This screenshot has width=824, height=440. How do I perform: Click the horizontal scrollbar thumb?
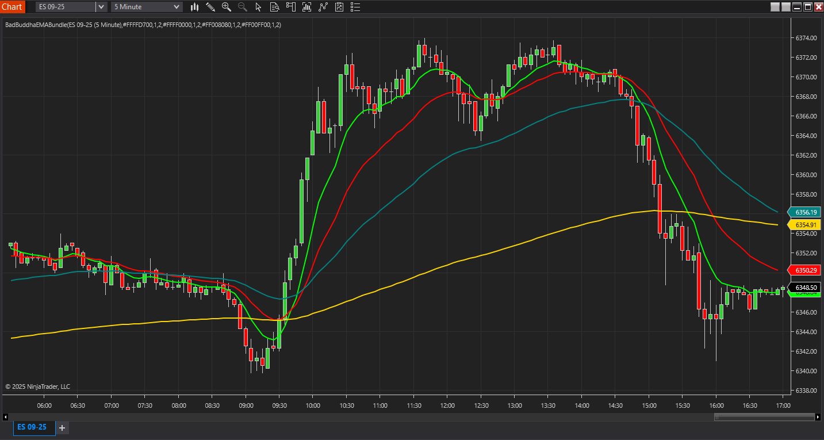764,417
